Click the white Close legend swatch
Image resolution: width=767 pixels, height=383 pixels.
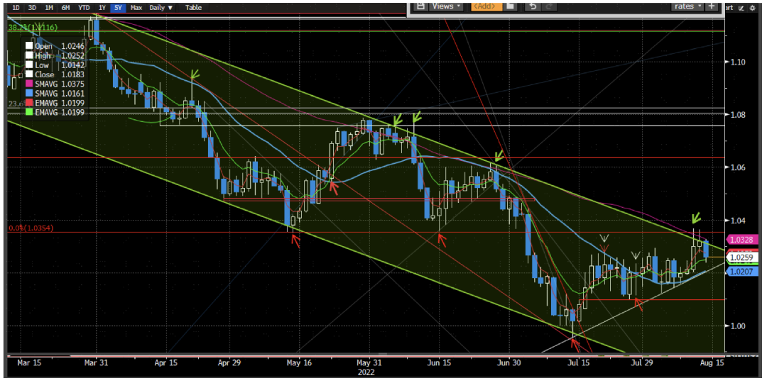point(29,74)
